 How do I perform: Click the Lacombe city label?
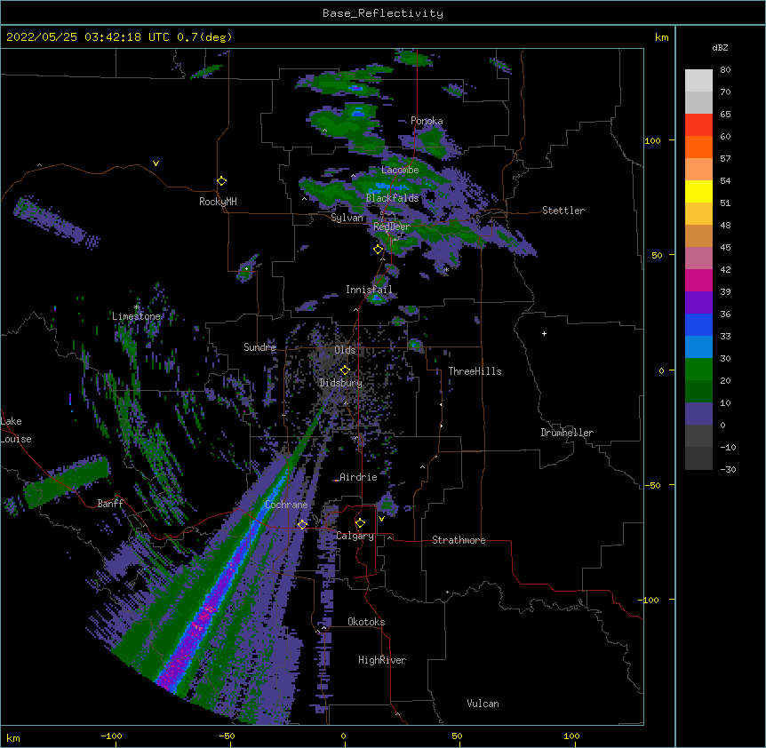[x=400, y=170]
